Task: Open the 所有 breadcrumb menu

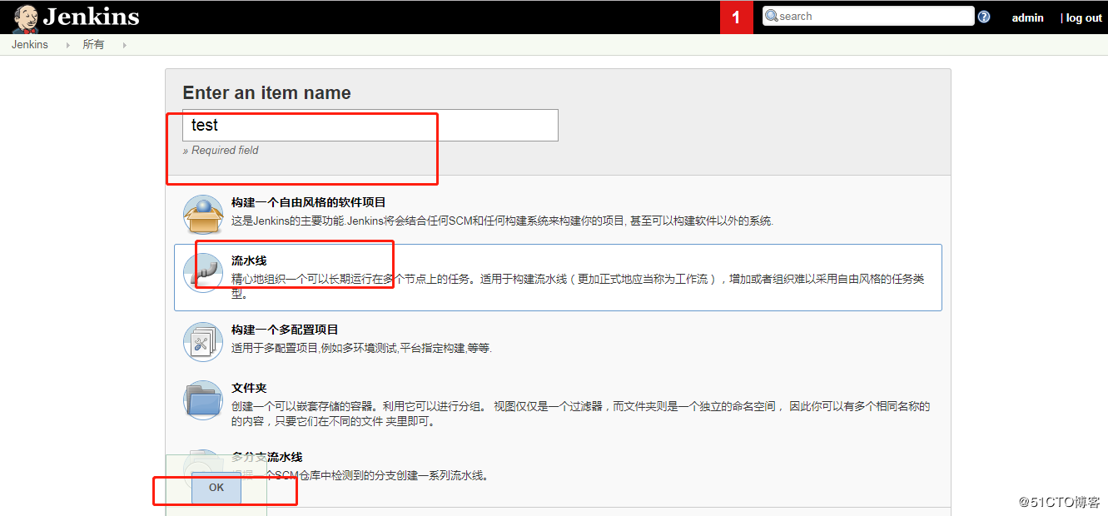Action: 93,44
